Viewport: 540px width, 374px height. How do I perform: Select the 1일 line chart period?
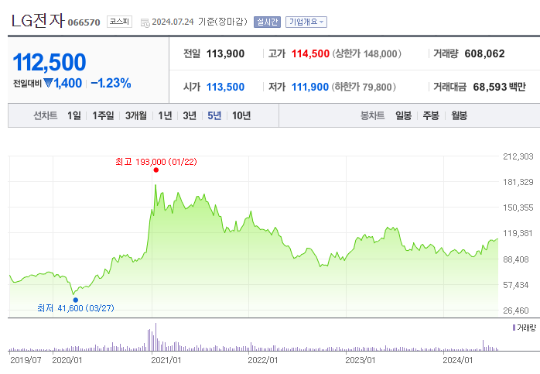[74, 115]
